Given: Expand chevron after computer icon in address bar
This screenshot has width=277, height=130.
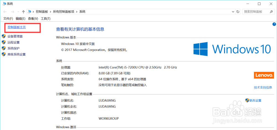Looking at the screenshot, I should point(33,12).
